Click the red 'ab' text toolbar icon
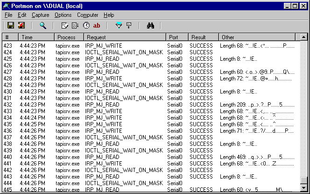This screenshot has height=194, width=310. [x=97, y=25]
